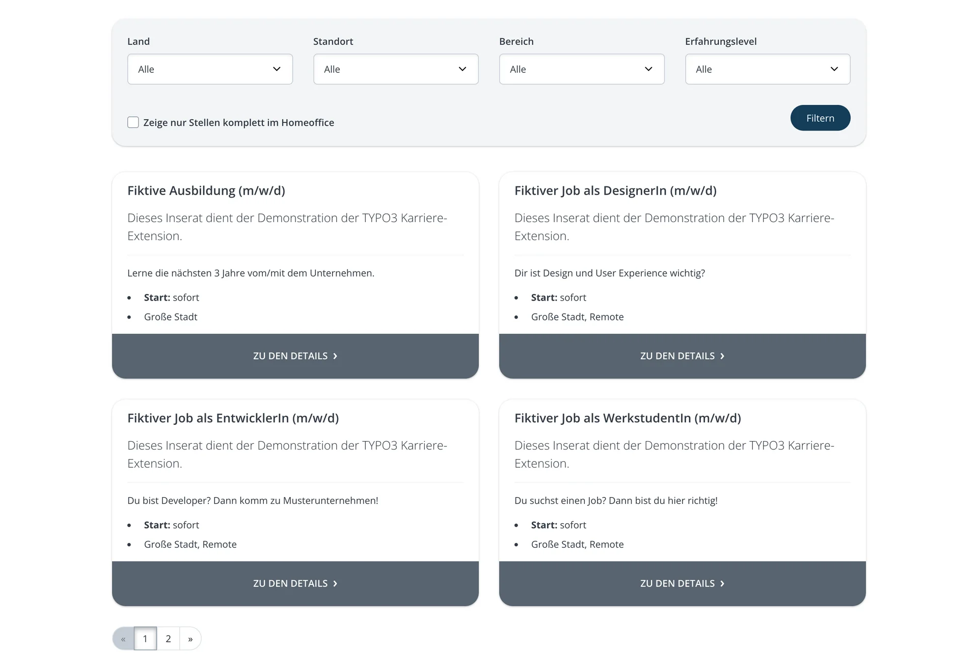Open the Bereich dropdown
Viewport: 978px width, 672px height.
pyautogui.click(x=648, y=69)
